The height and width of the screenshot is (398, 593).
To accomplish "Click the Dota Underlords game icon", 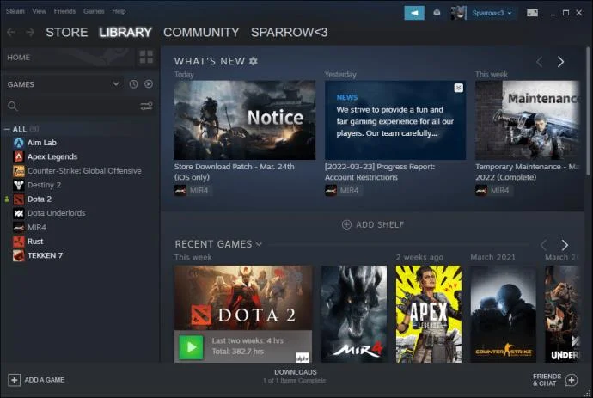I will coord(19,213).
